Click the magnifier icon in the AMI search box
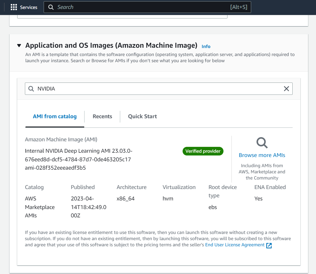The image size is (316, 274). click(31, 89)
